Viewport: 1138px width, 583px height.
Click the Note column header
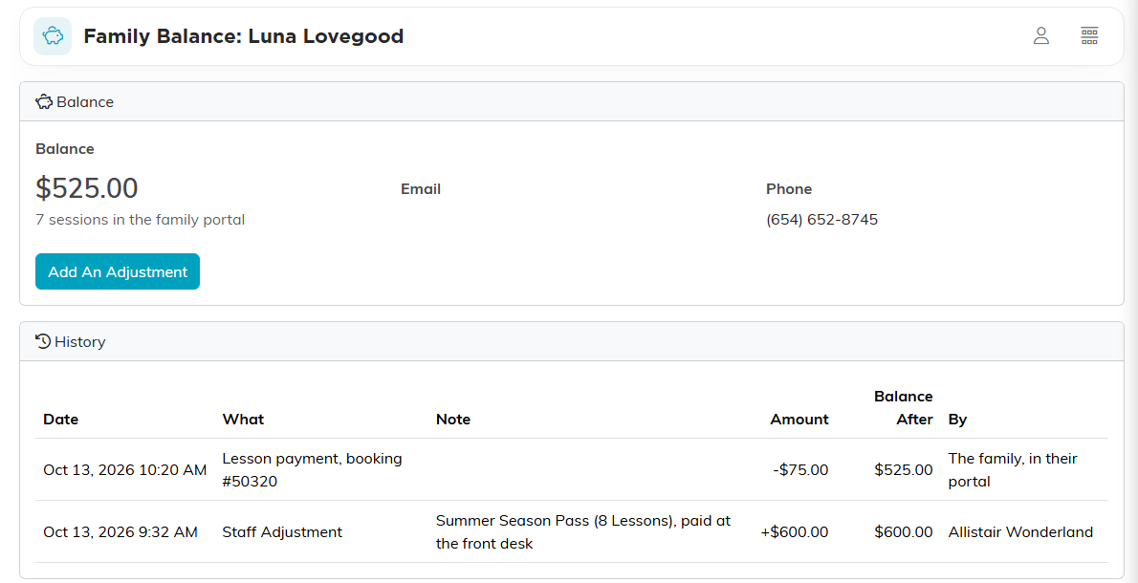click(x=453, y=420)
